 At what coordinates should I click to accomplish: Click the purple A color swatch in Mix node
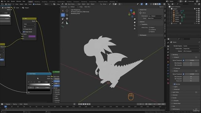click(32, 36)
